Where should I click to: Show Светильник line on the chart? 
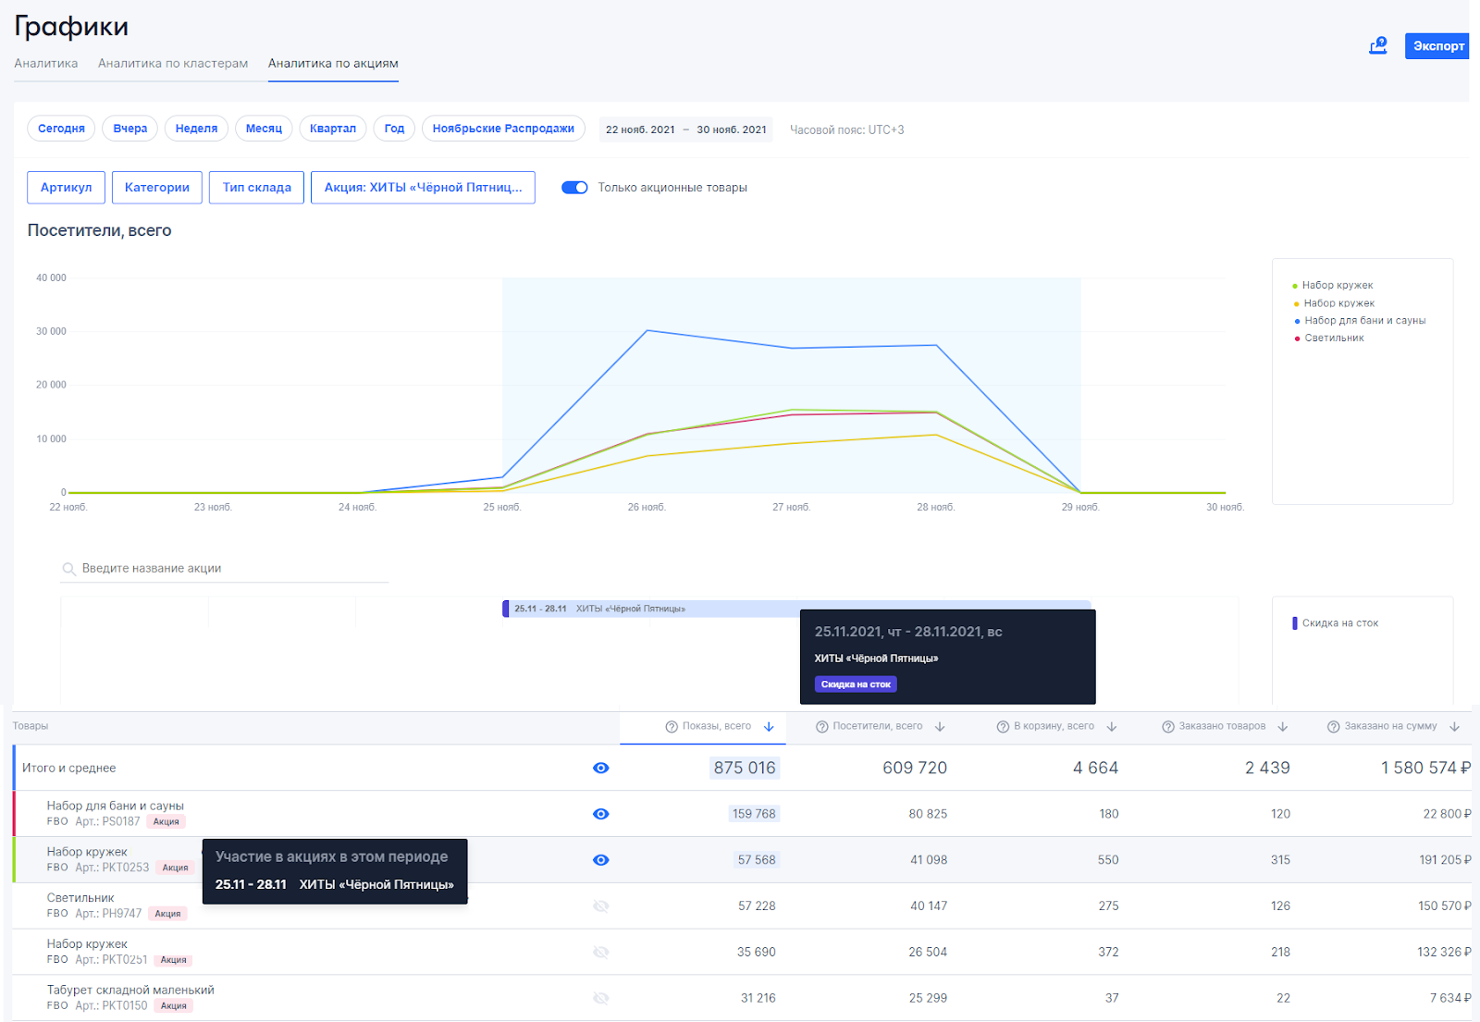(600, 906)
